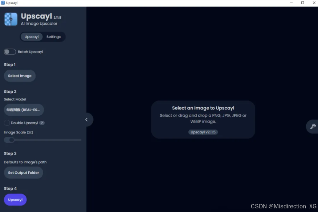Open the wrench tools panel
318x212 pixels.
pyautogui.click(x=313, y=127)
